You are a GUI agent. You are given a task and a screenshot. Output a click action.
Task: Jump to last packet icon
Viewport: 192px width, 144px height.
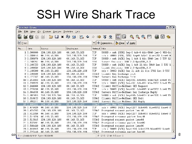pyautogui.click(x=110, y=37)
